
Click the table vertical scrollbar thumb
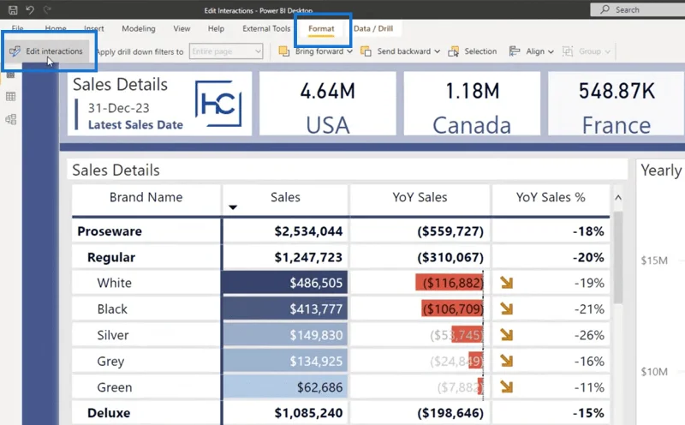[x=618, y=257]
